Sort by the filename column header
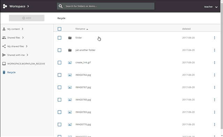 tap(80, 29)
